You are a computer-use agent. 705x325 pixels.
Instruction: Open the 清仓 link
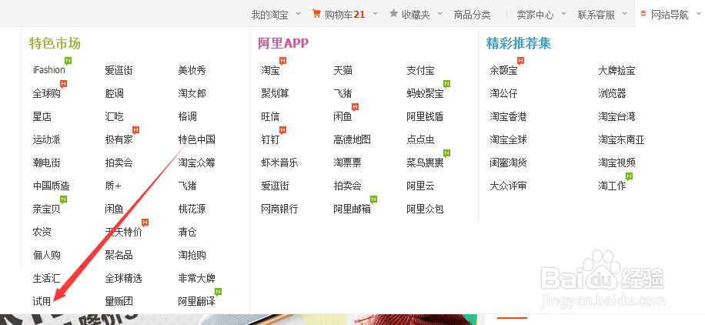point(188,233)
